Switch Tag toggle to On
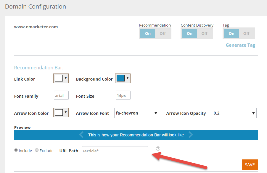Image resolution: width=267 pixels, height=173 pixels. [231, 33]
